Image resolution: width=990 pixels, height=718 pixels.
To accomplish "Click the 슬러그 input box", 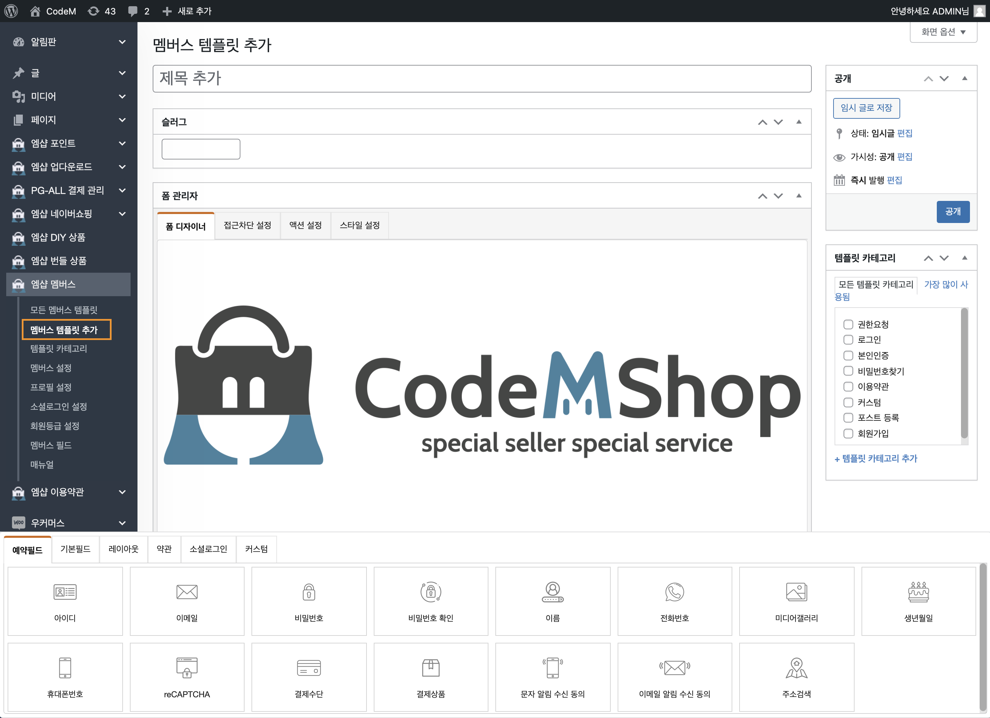I will coord(201,149).
